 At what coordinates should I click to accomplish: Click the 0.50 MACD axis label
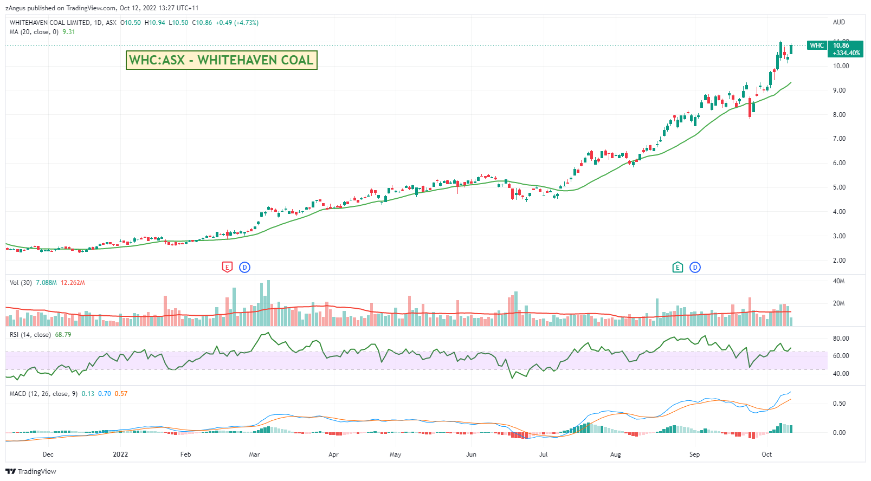[840, 404]
